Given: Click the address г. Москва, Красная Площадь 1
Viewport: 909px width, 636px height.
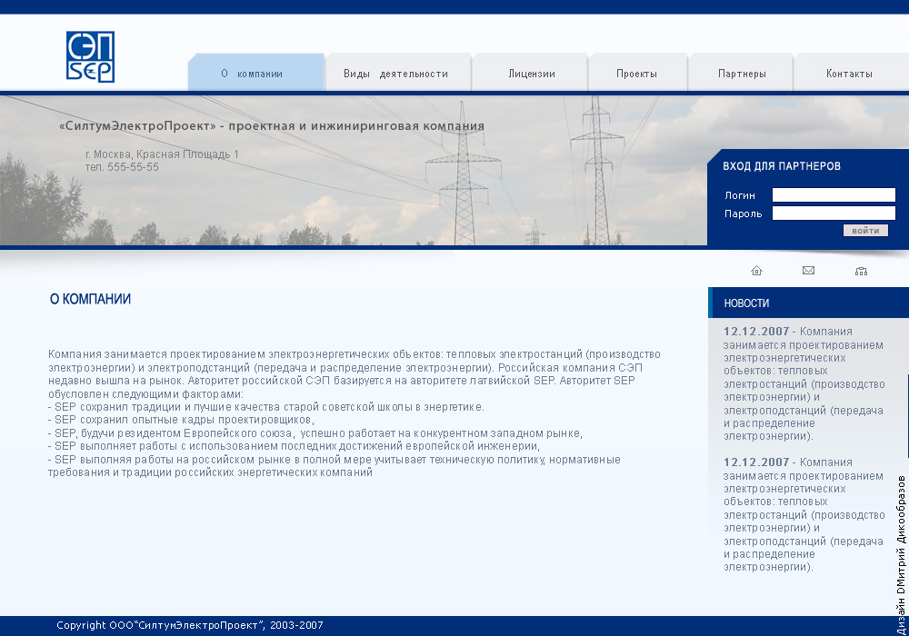Looking at the screenshot, I should pyautogui.click(x=162, y=154).
